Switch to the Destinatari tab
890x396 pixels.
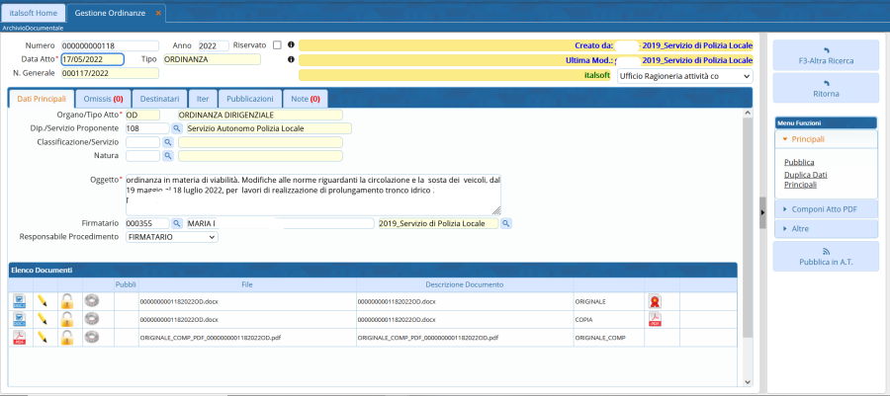(159, 99)
